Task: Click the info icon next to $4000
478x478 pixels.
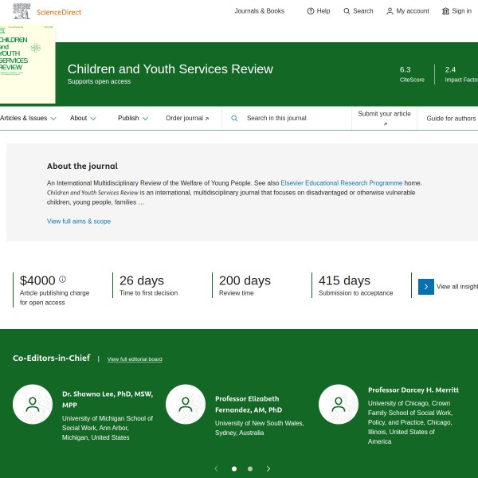Action: [62, 279]
